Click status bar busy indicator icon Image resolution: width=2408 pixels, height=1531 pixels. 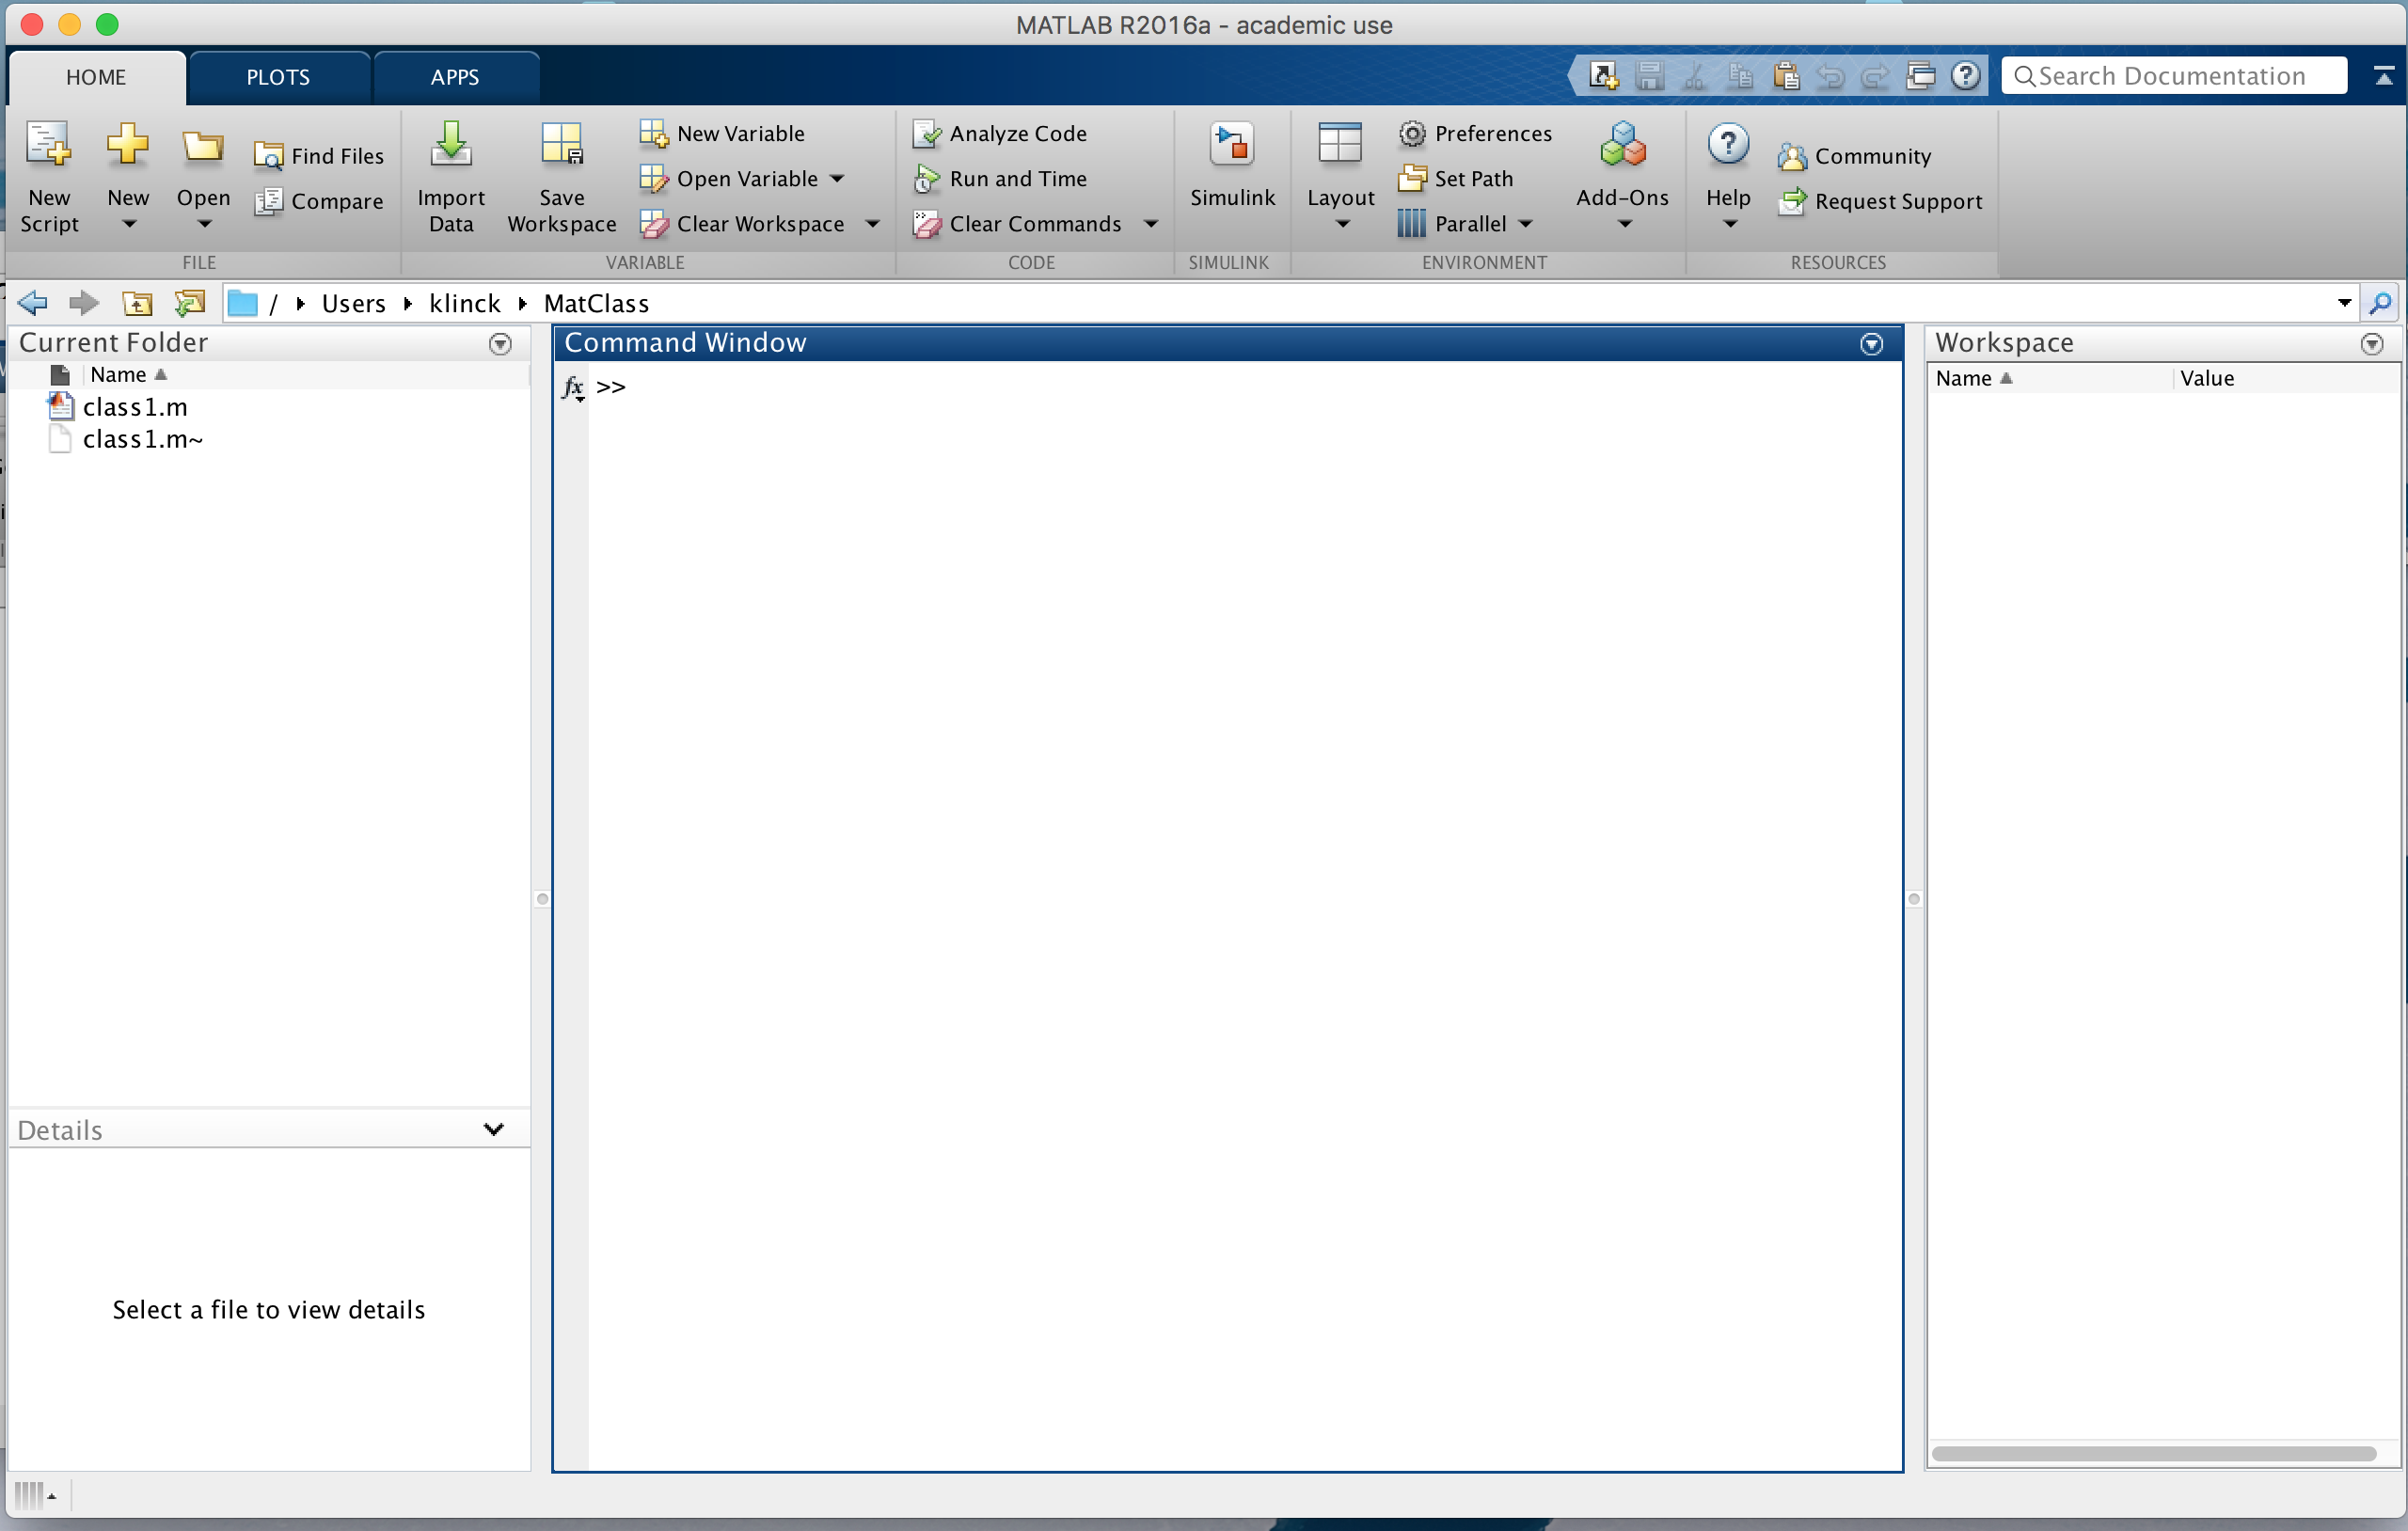29,1495
